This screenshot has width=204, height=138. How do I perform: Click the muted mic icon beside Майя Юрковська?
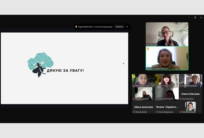pos(180,112)
